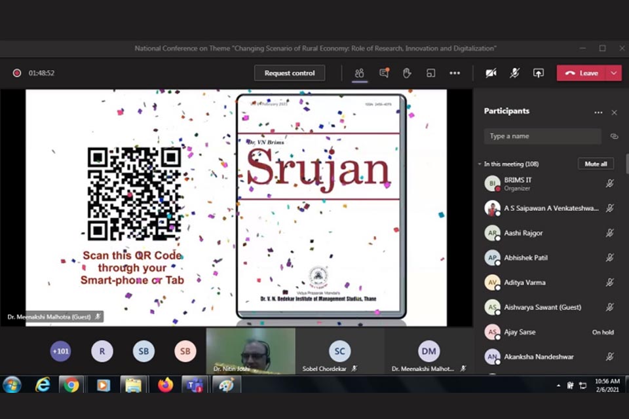
Task: Select participant Abhishek Patil
Action: tap(549, 258)
